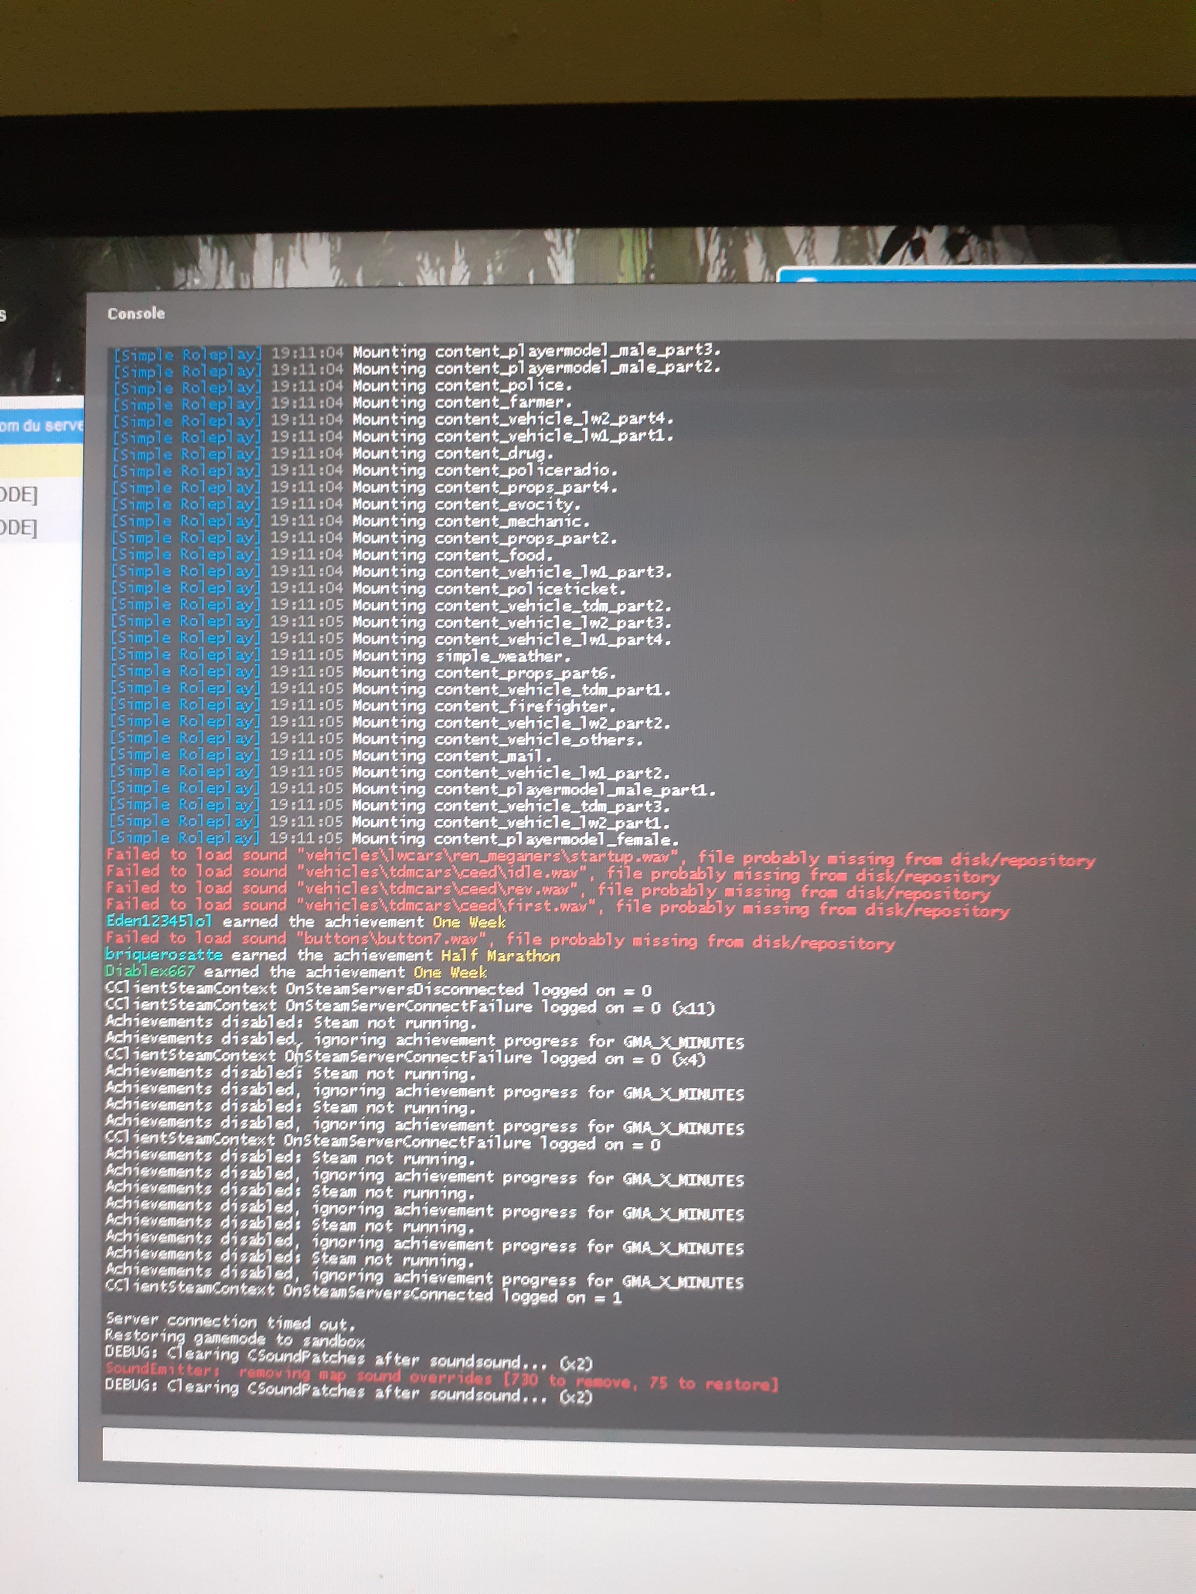Click the Mounting content_playermodel_female. line
The width and height of the screenshot is (1196, 1594).
[x=394, y=839]
